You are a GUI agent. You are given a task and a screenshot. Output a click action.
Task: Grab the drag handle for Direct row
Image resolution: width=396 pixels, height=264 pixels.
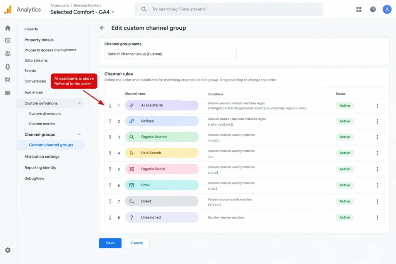tap(109, 201)
